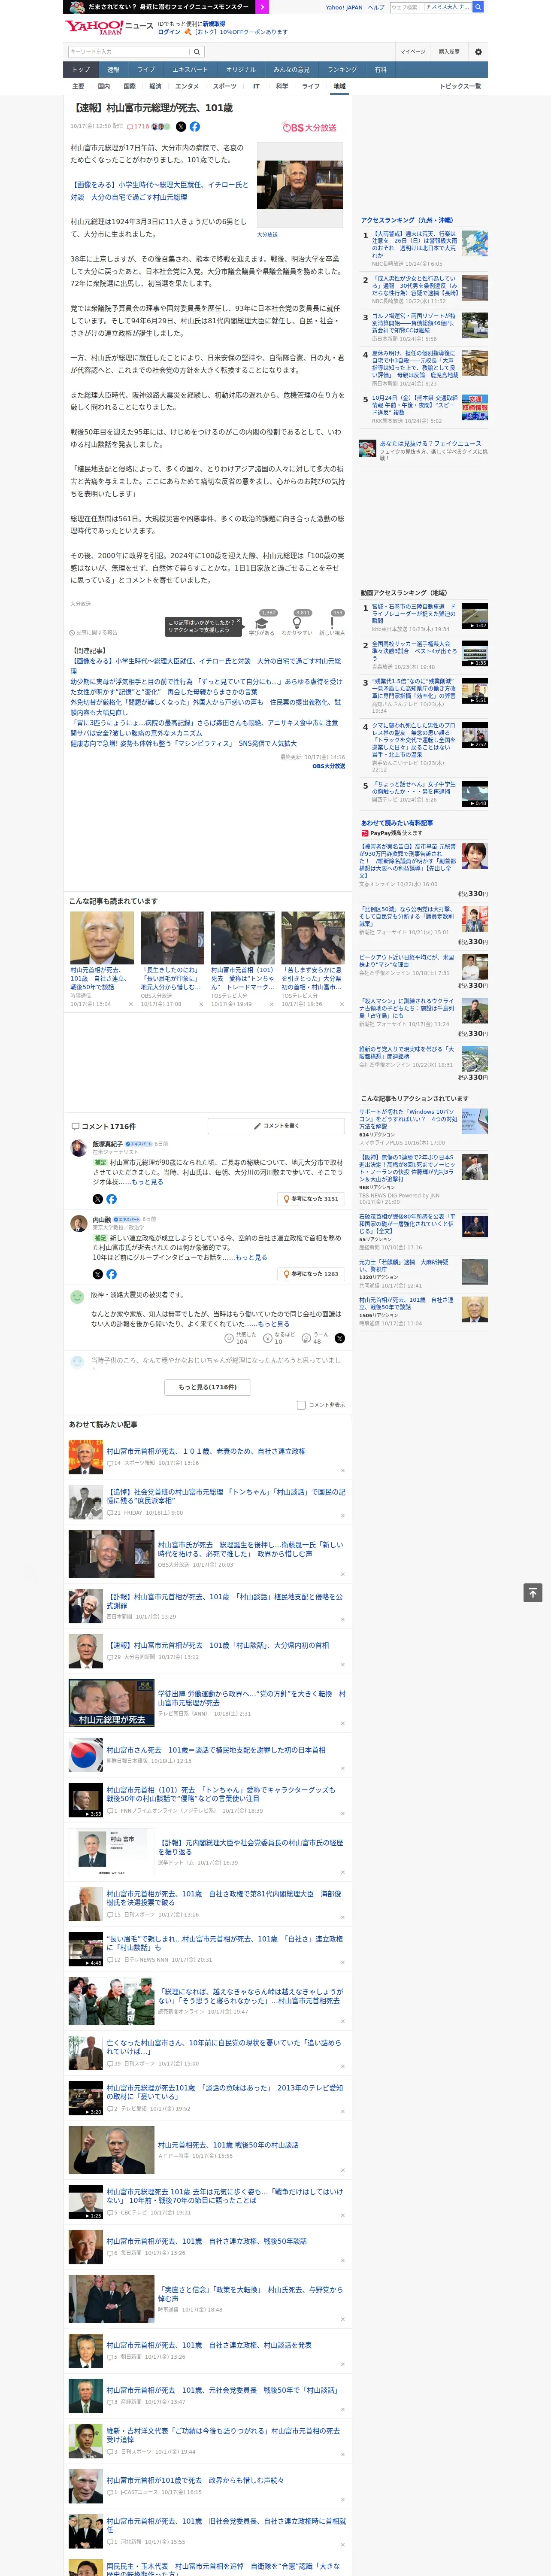Share the 阪神・淡路大震災 comment on X
Screen dimensions: 551x2576
coord(340,1338)
